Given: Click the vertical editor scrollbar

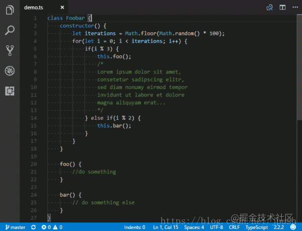Looking at the screenshot, I should [x=299, y=67].
